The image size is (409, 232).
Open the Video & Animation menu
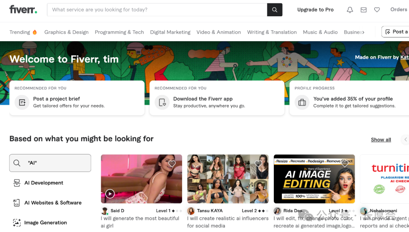[219, 32]
